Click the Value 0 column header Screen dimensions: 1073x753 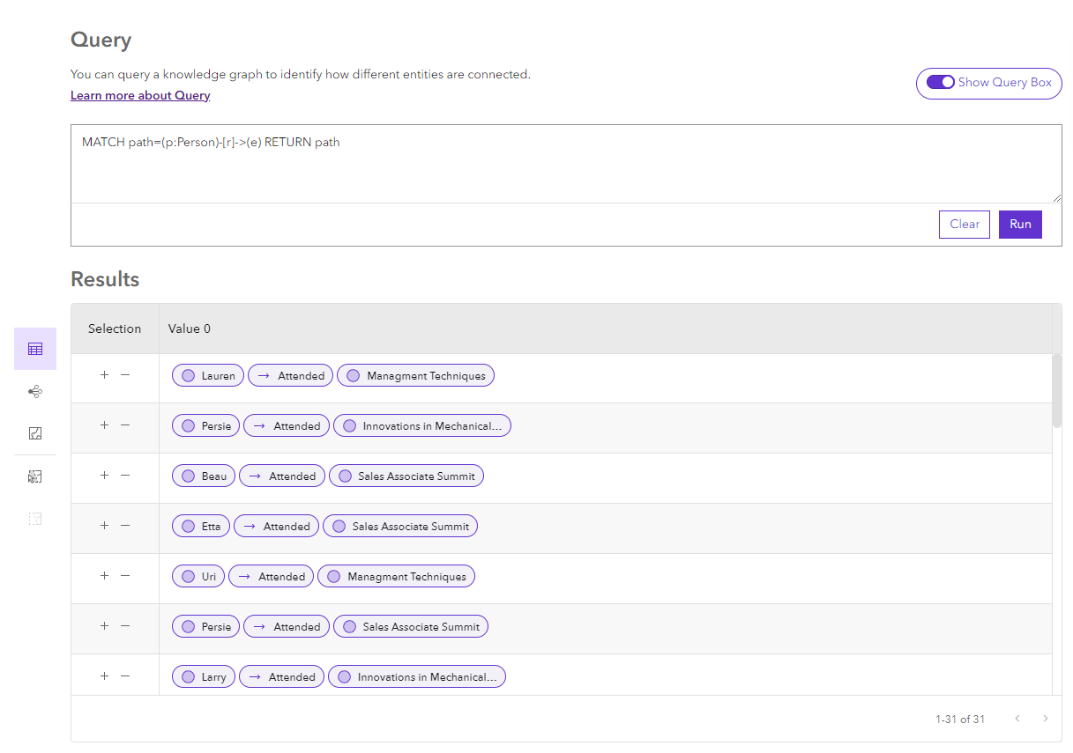[x=190, y=329]
